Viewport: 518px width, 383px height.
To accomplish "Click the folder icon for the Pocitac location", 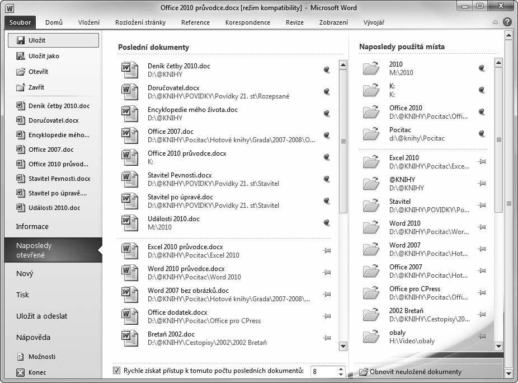I will [371, 134].
